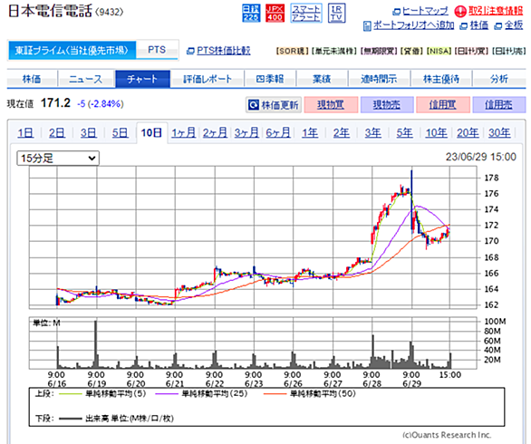Select the 1ヶ月 chart period
Image resolution: width=531 pixels, height=444 pixels.
183,133
